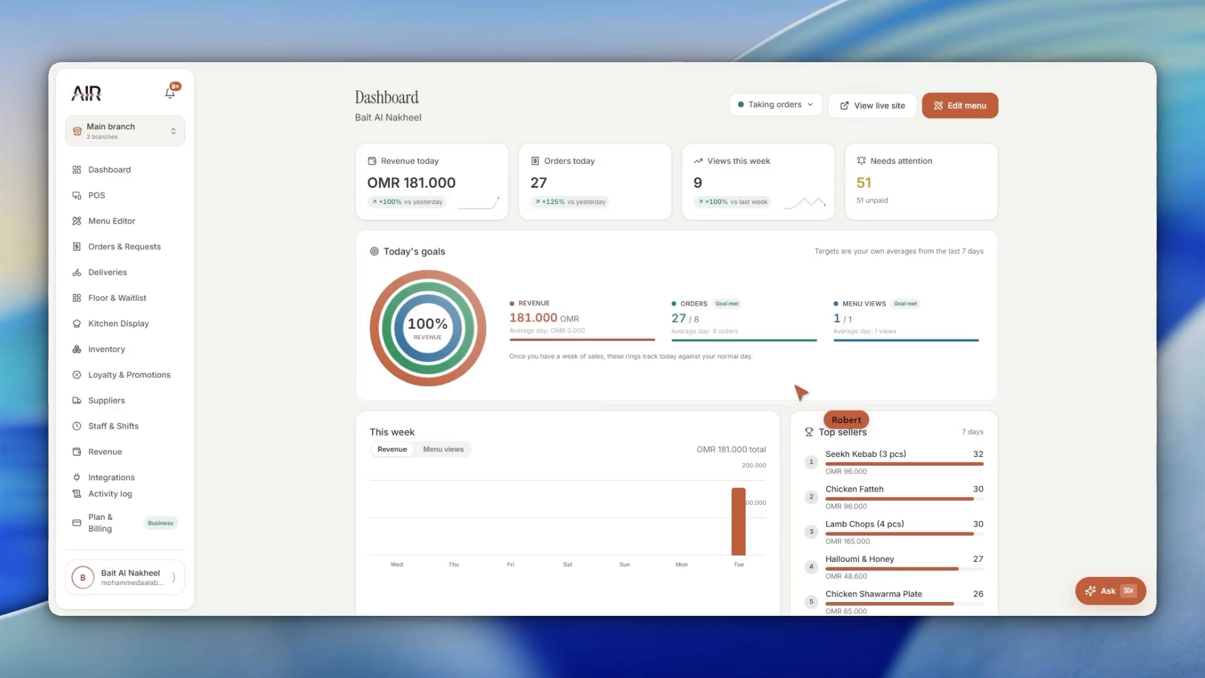Click the Deliveries scooter icon
The width and height of the screenshot is (1205, 678).
click(x=77, y=272)
